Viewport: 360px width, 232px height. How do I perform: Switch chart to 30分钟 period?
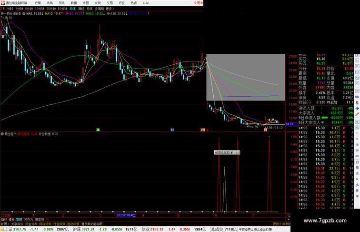(x=51, y=9)
